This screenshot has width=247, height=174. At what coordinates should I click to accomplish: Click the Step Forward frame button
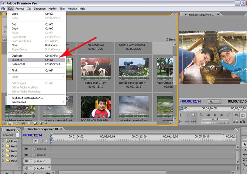pos(222,115)
